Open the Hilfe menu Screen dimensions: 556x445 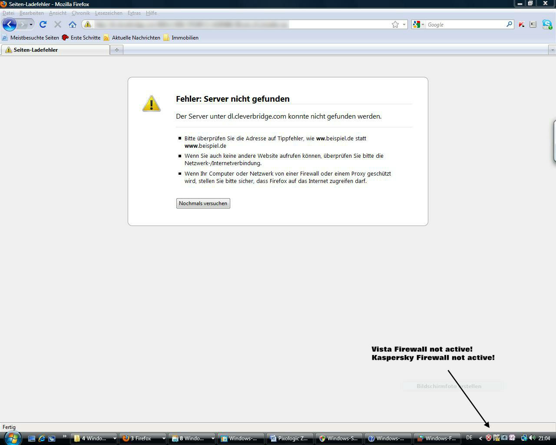151,13
